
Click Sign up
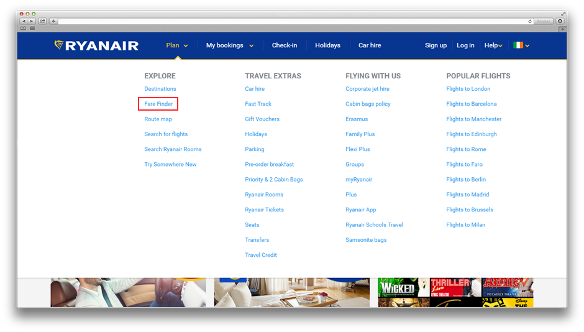click(x=436, y=45)
